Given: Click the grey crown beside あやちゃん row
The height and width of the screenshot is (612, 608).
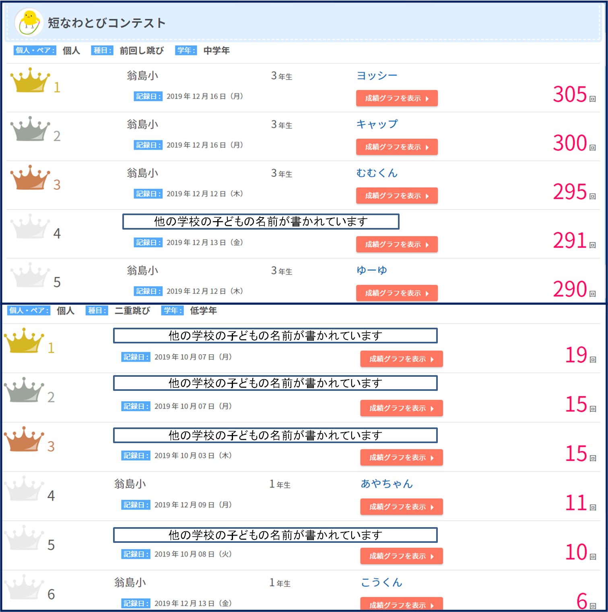Looking at the screenshot, I should point(24,488).
